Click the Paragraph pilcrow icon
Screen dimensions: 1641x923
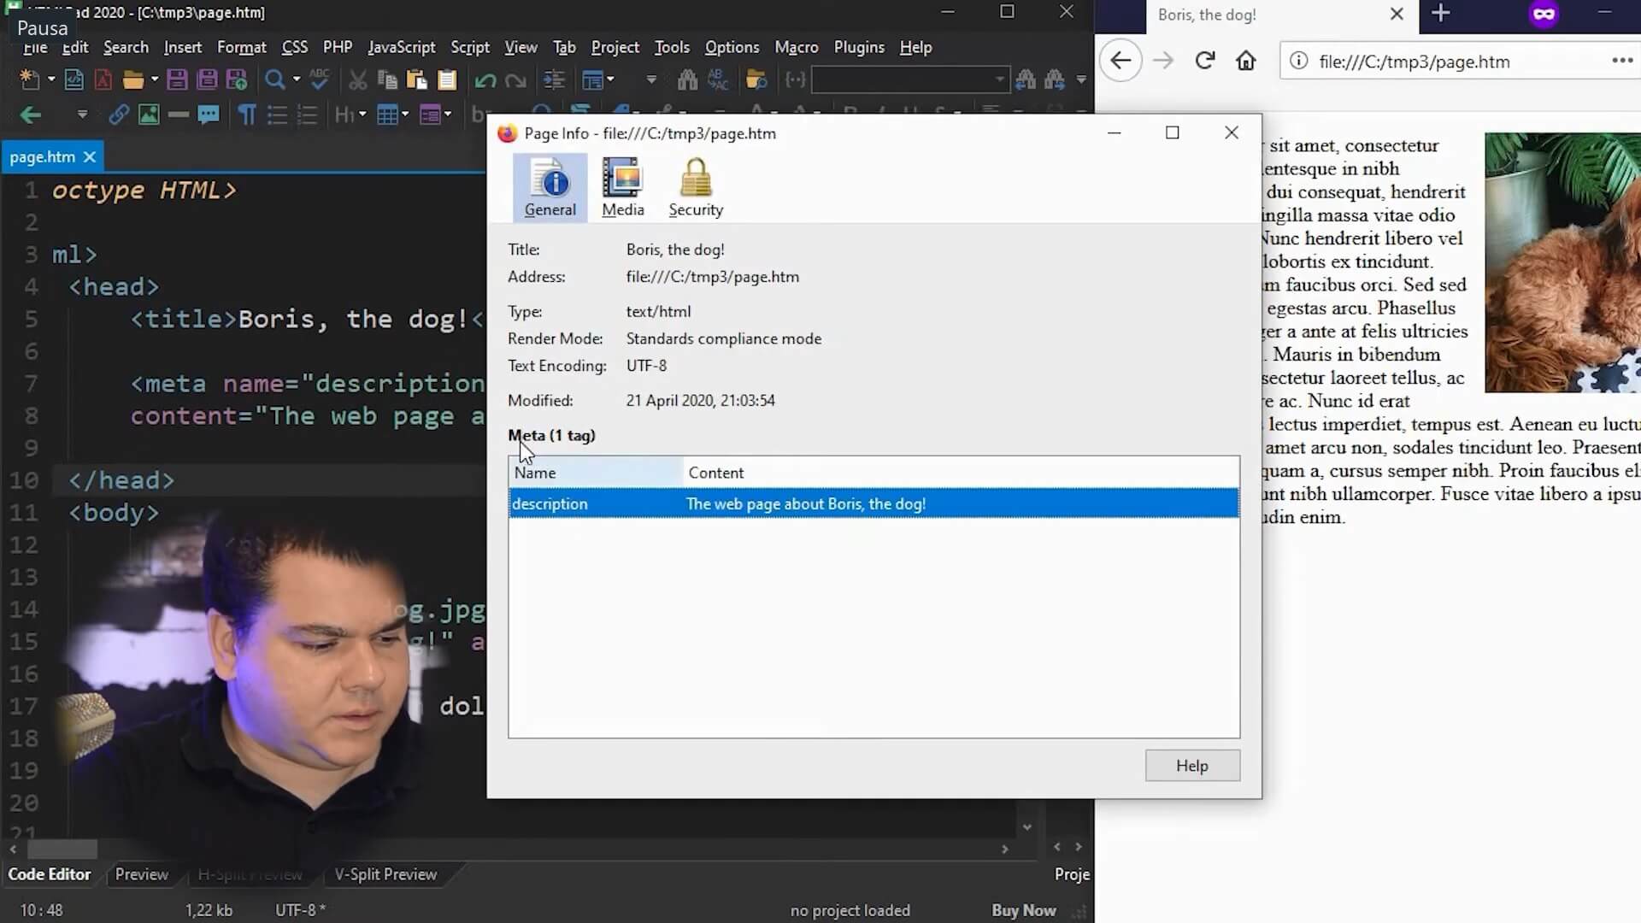coord(247,115)
